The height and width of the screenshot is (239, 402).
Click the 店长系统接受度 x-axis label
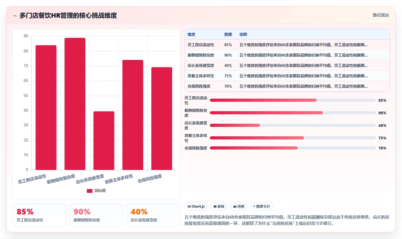[x=90, y=179]
